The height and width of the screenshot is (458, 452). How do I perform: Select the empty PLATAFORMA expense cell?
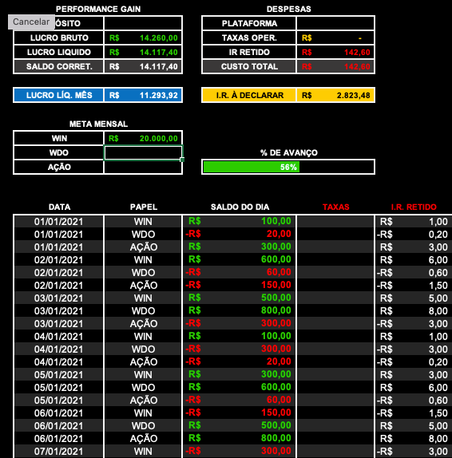335,23
